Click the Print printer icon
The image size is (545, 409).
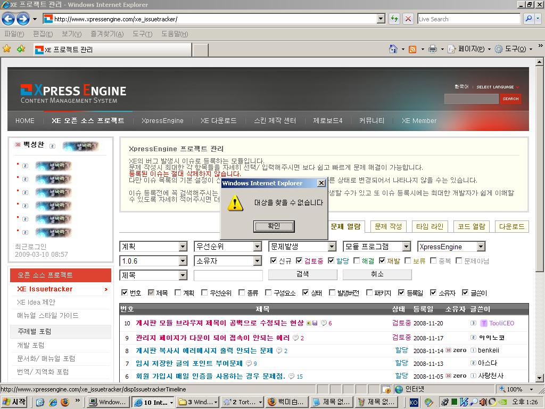[432, 49]
